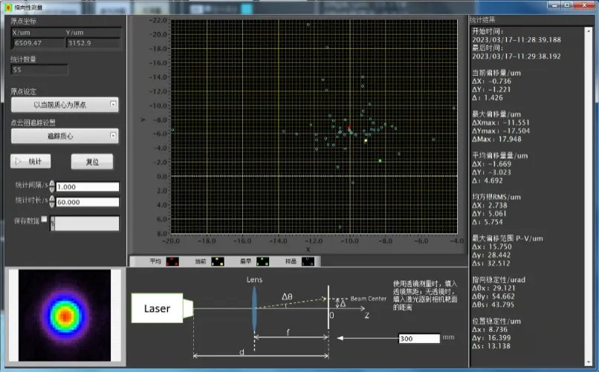Decrement the 统计时长 stepper down arrow
Screen dimensions: 599x372
point(52,205)
